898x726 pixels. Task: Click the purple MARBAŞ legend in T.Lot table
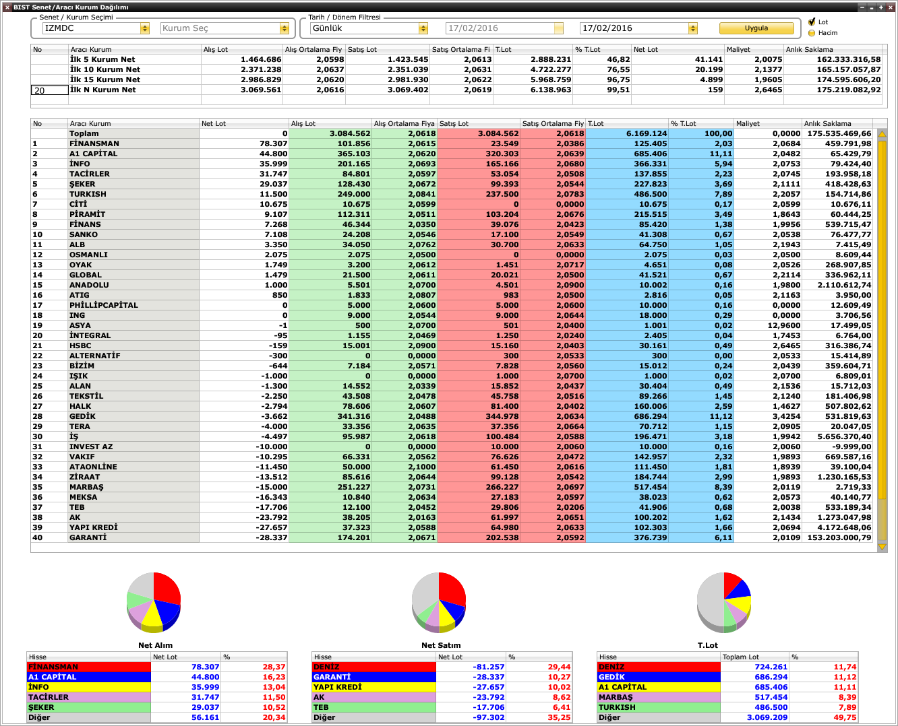[659, 697]
